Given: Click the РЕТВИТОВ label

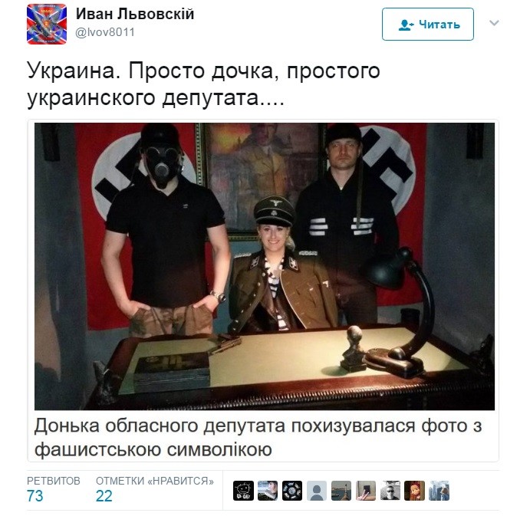Looking at the screenshot, I should [x=54, y=481].
